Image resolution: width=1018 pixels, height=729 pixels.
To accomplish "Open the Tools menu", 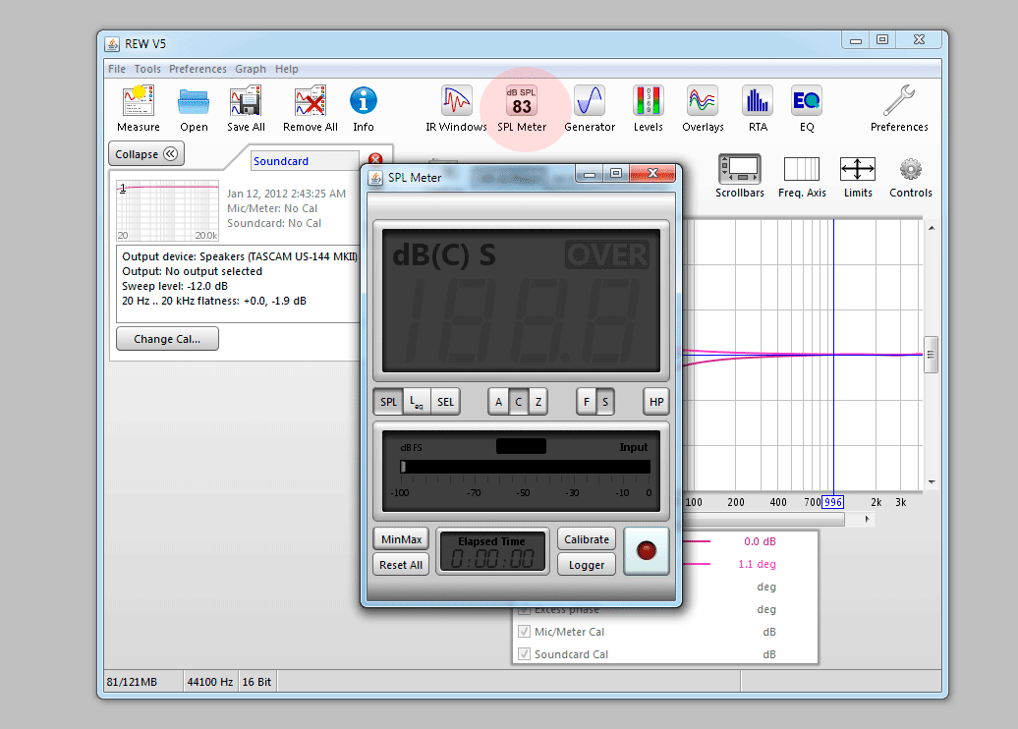I will pyautogui.click(x=147, y=69).
